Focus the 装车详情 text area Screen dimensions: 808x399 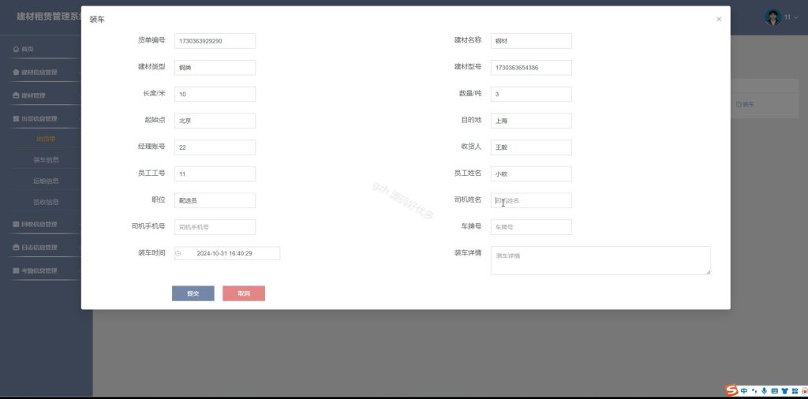click(600, 260)
